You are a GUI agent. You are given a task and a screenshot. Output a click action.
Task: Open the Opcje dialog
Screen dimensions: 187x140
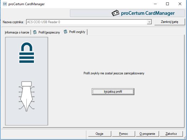pyautogui.click(x=99, y=134)
